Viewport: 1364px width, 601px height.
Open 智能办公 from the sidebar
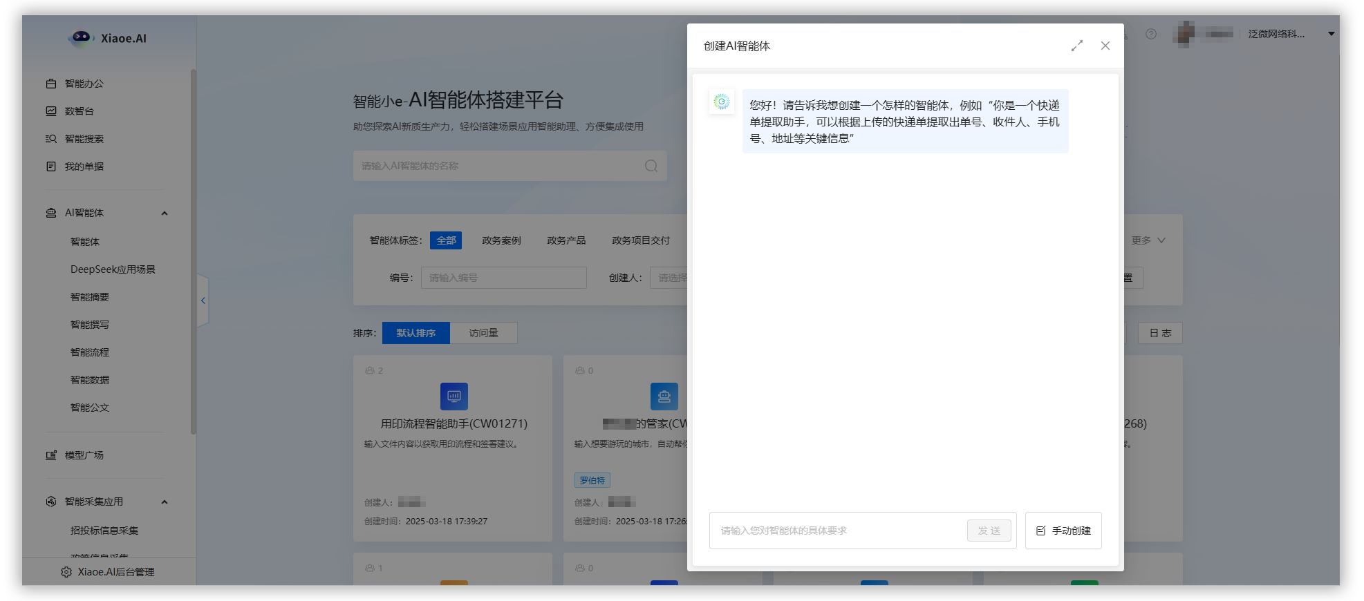[84, 84]
